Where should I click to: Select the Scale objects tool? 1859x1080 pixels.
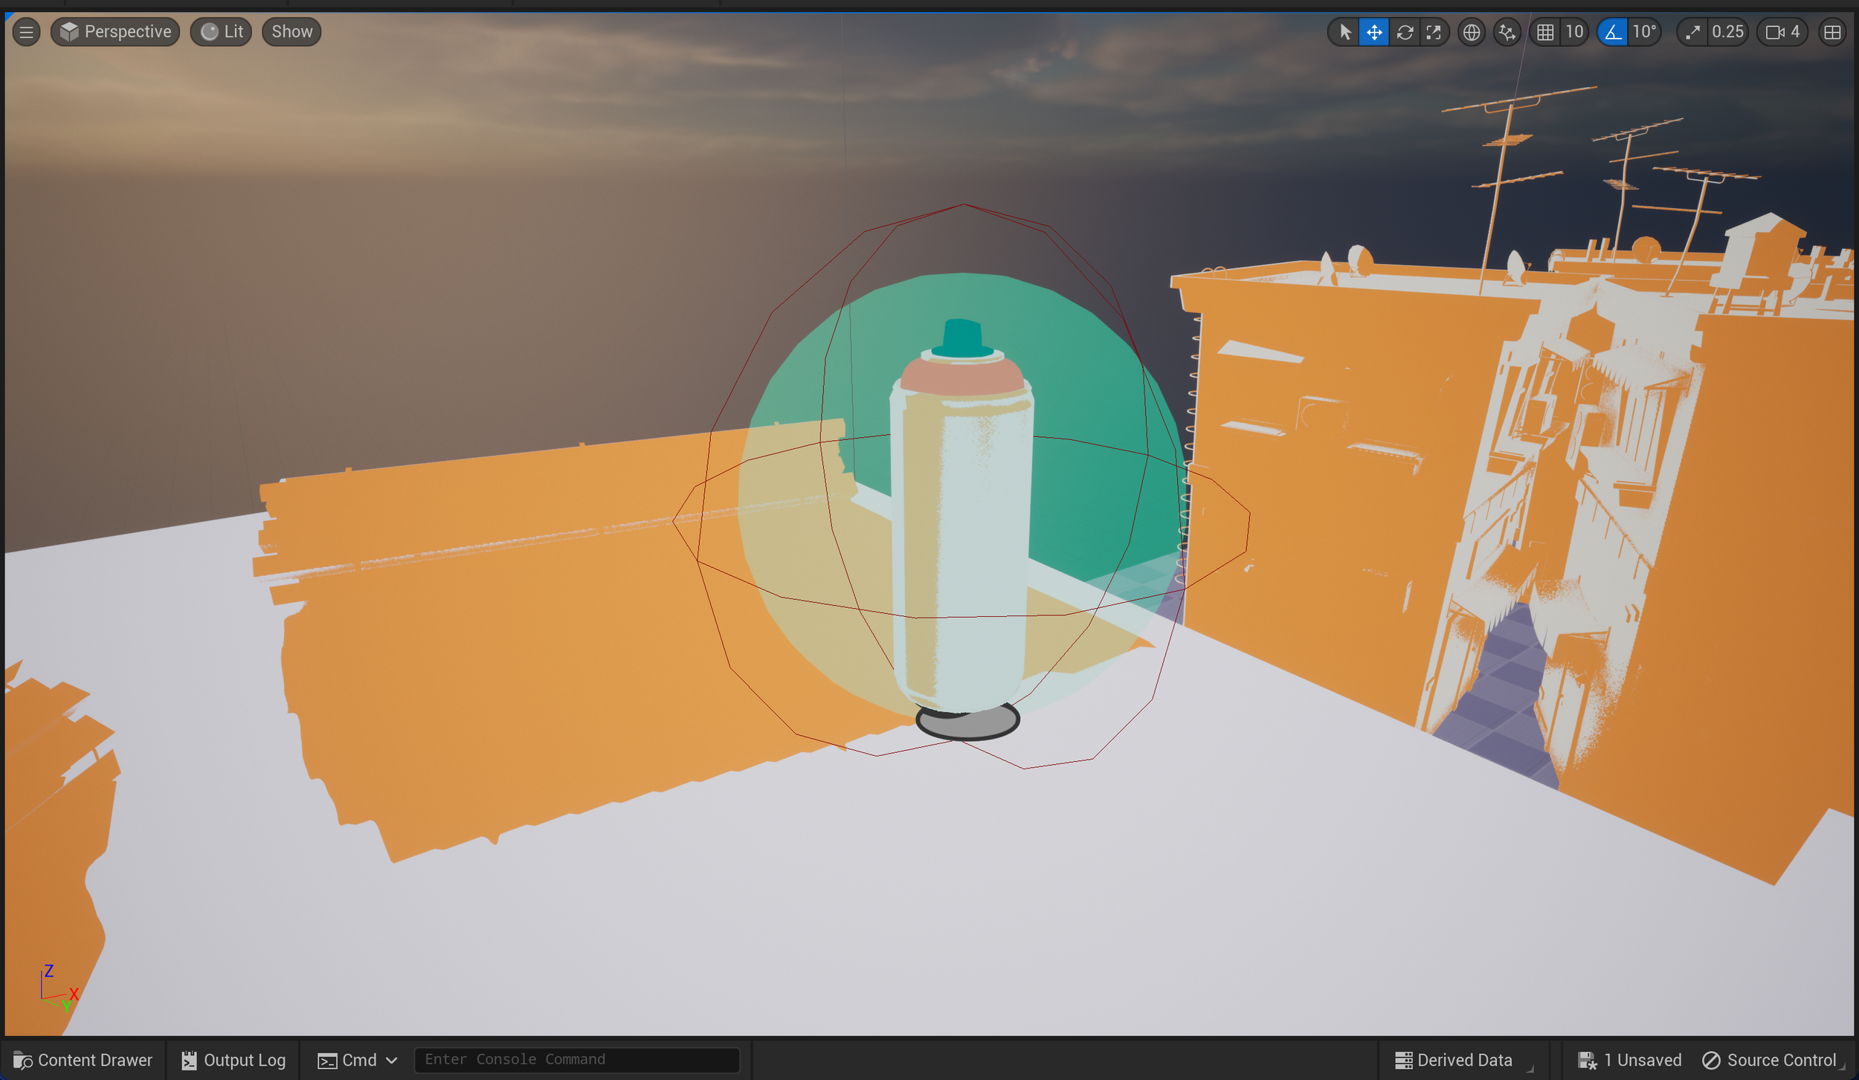(1434, 32)
